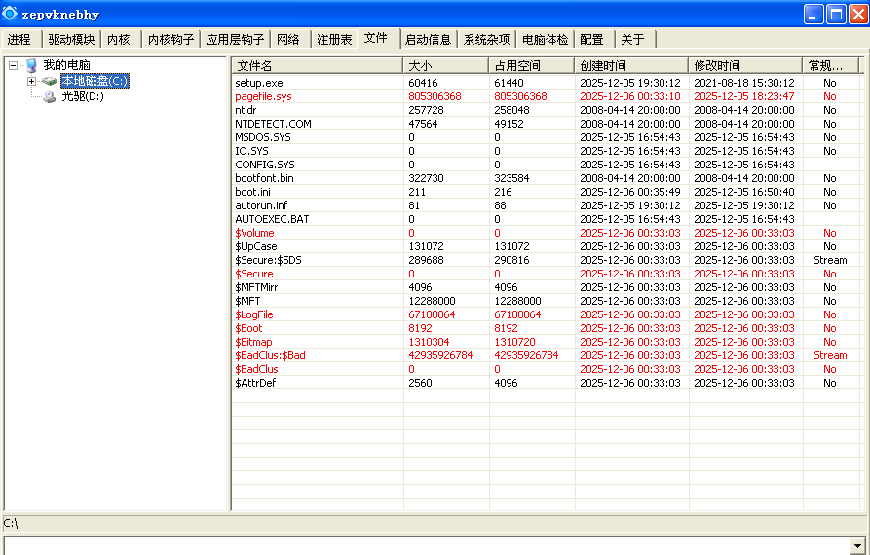
Task: Click the application icon in title bar
Action: [11, 14]
